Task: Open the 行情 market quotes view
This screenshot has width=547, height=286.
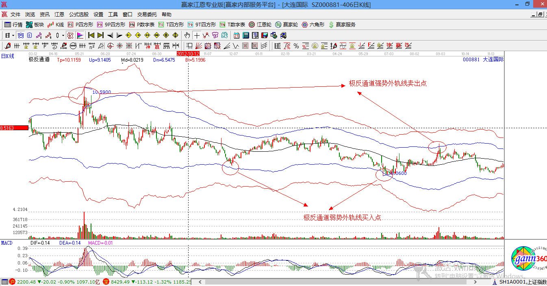Action: 13,25
